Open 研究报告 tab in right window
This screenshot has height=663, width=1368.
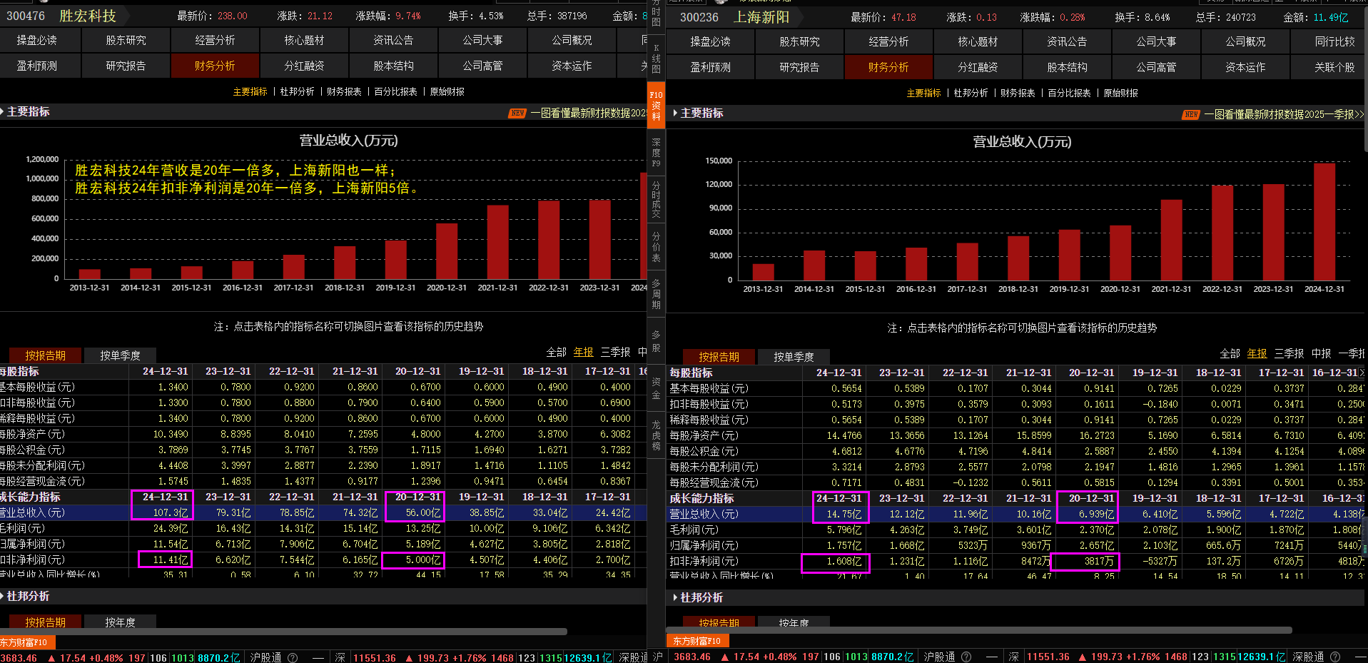(x=799, y=68)
